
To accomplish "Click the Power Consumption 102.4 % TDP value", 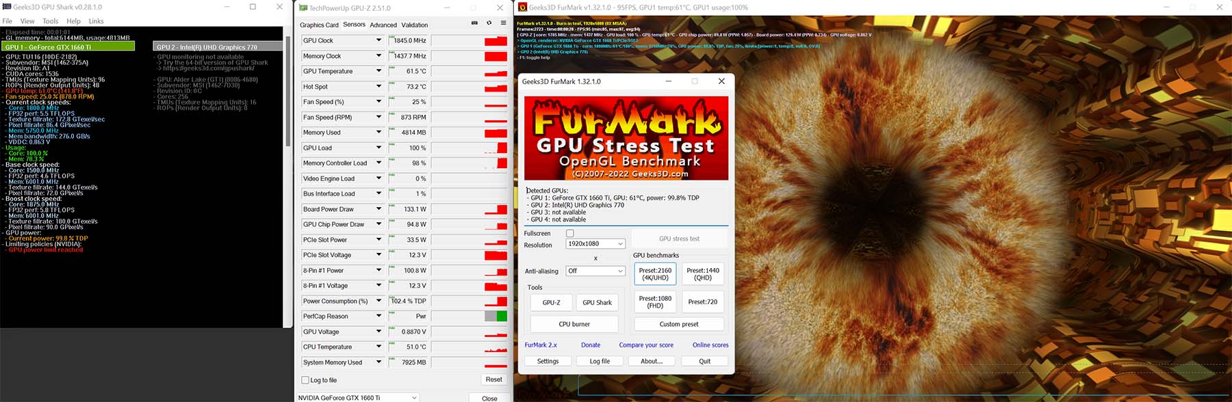I will pyautogui.click(x=409, y=301).
